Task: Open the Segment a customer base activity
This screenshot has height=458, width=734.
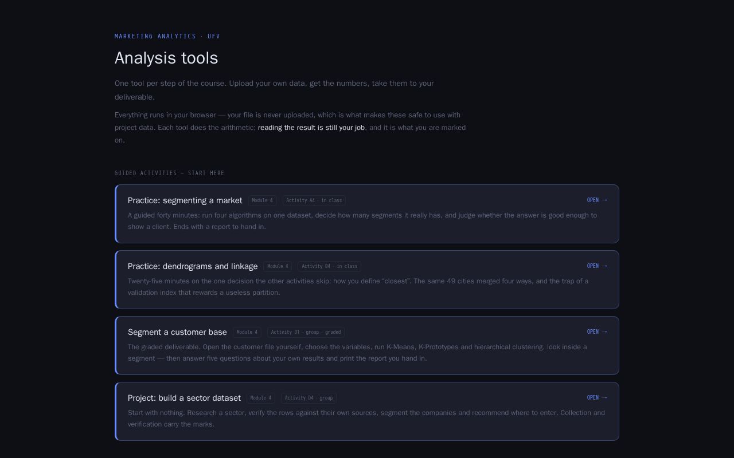Action: click(x=367, y=345)
